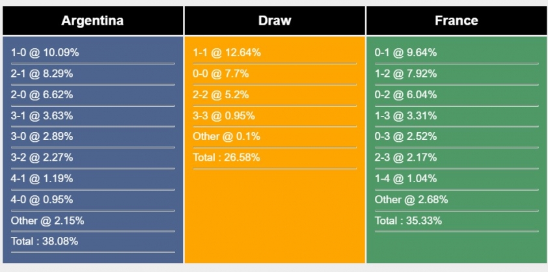Select the Draw column header
This screenshot has height=272, width=548.
(x=275, y=21)
